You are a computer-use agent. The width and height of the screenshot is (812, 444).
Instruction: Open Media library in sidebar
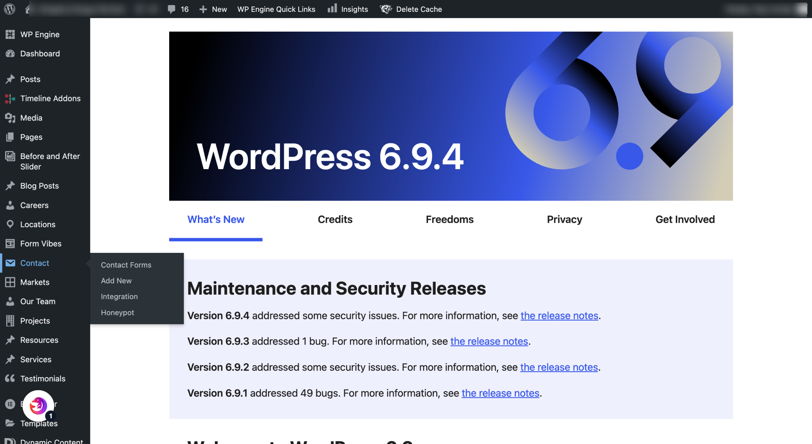[31, 118]
